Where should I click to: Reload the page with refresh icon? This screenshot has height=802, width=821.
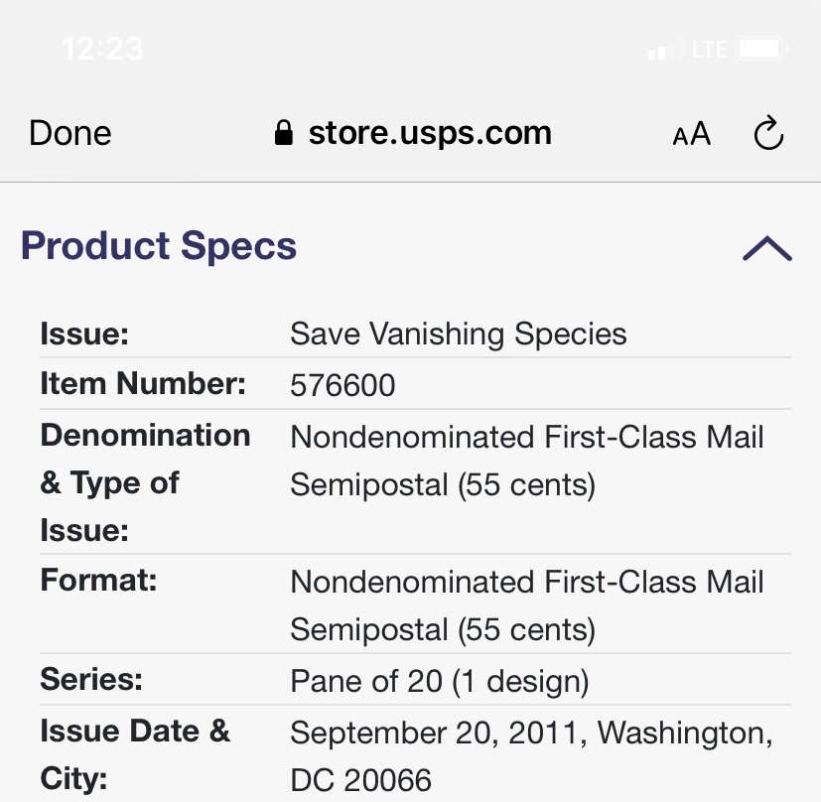768,134
